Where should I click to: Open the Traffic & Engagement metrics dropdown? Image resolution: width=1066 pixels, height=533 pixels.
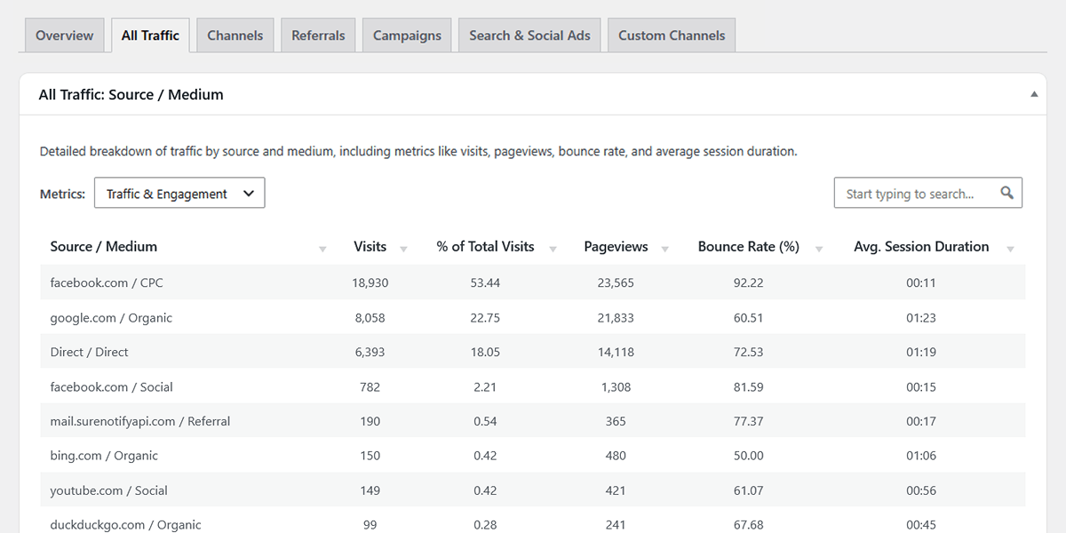coord(179,194)
